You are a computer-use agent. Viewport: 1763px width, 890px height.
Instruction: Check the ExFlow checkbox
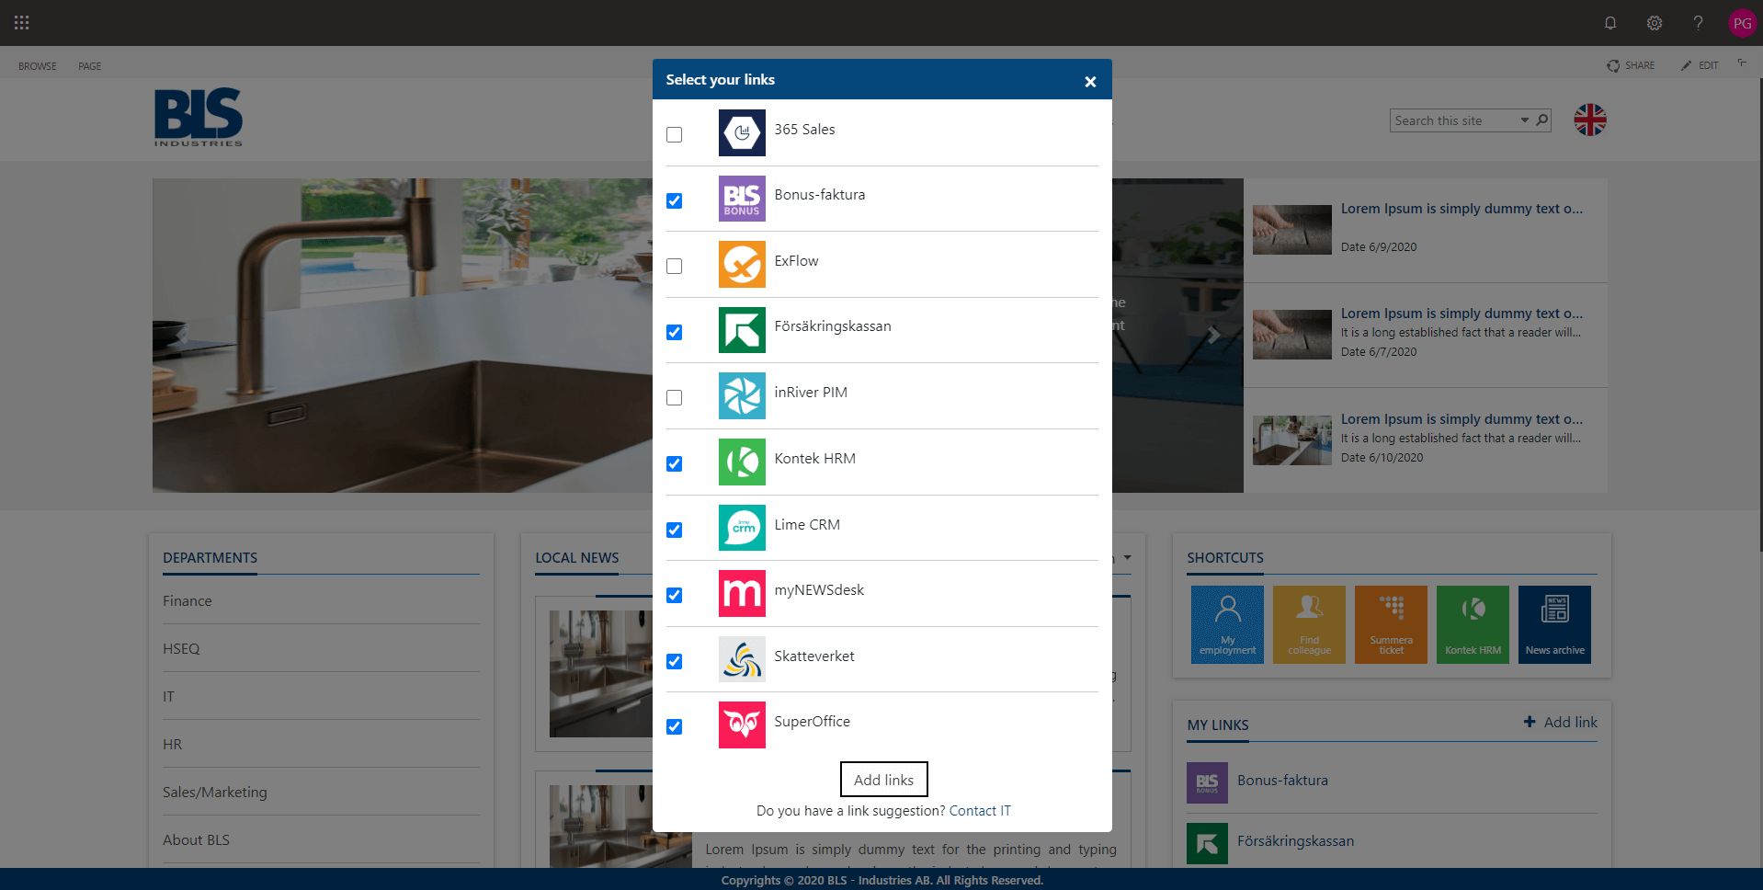point(675,266)
